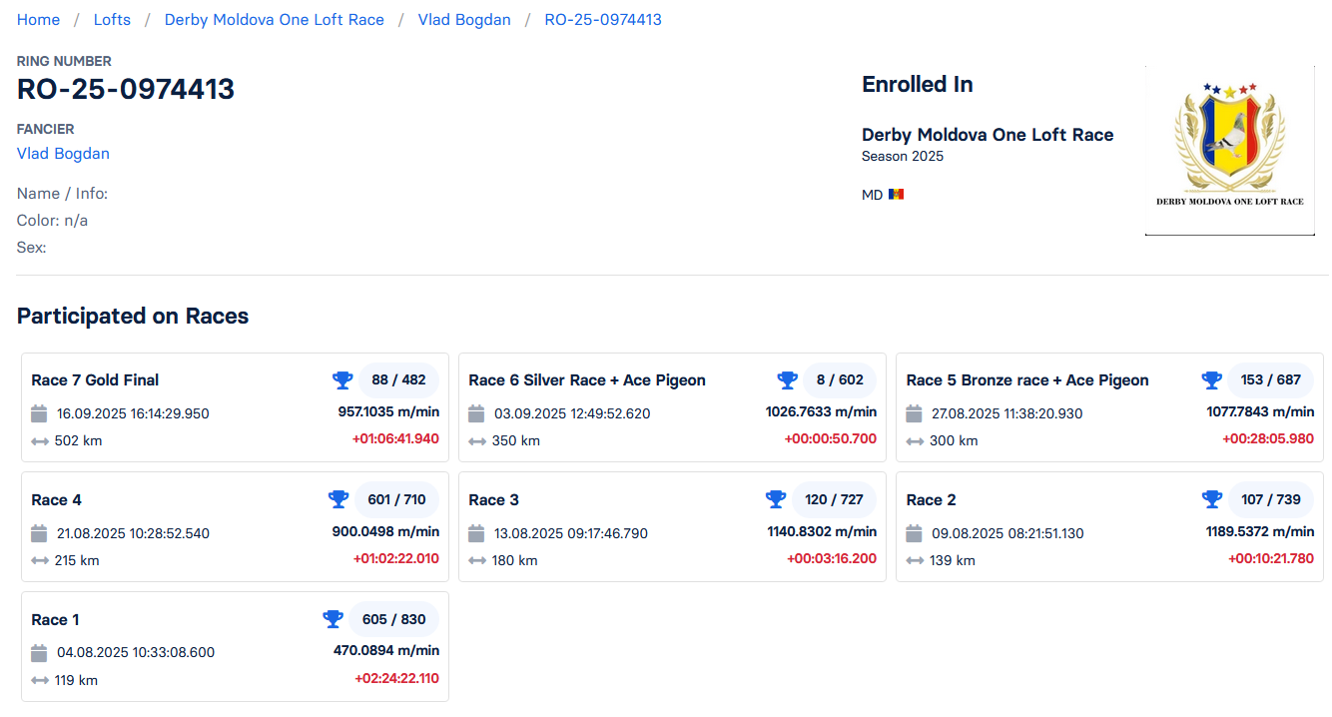Click the trophy icon in Race 5 Bronze race
Viewport: 1332px width, 717px height.
click(x=1211, y=379)
